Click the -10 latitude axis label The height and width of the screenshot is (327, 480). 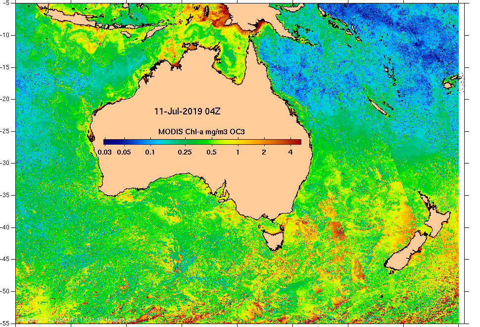pyautogui.click(x=7, y=35)
